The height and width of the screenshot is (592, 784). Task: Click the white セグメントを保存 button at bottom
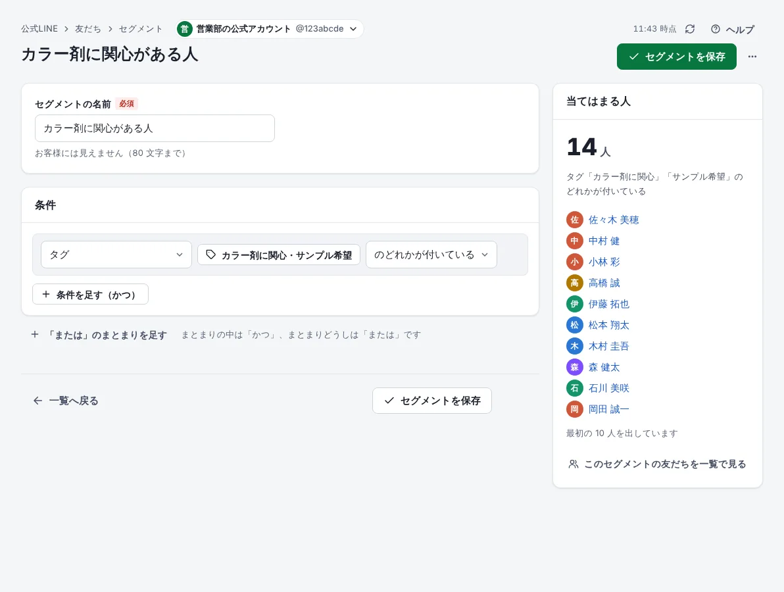(x=432, y=401)
